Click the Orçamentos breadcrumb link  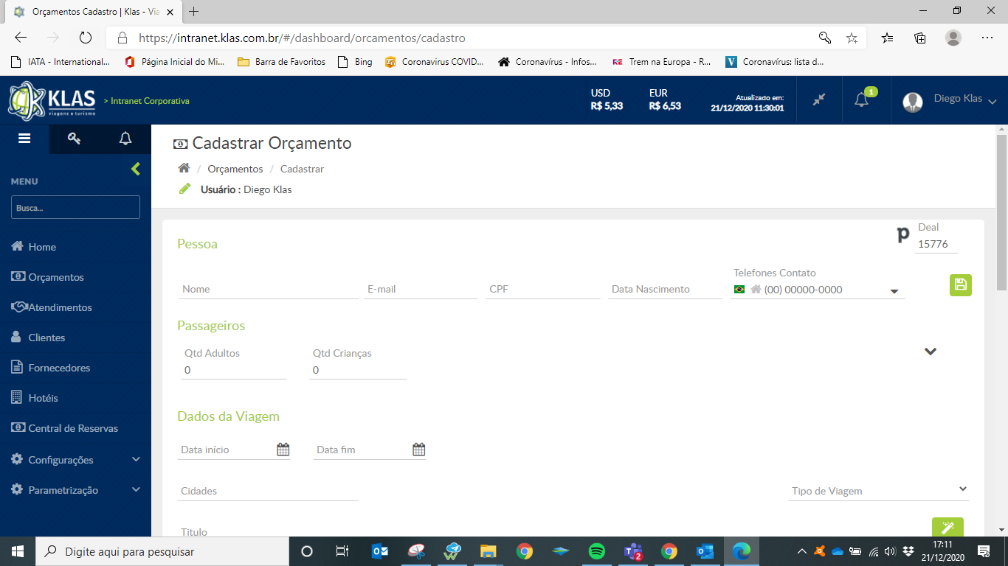pos(235,169)
